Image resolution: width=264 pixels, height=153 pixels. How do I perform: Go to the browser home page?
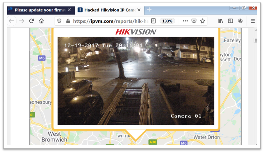(41, 21)
